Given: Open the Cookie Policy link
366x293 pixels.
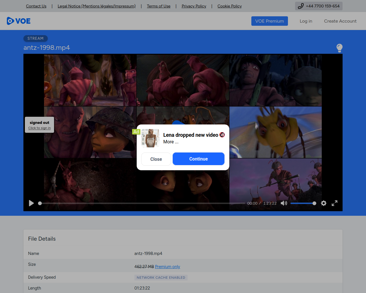Looking at the screenshot, I should pos(230,6).
